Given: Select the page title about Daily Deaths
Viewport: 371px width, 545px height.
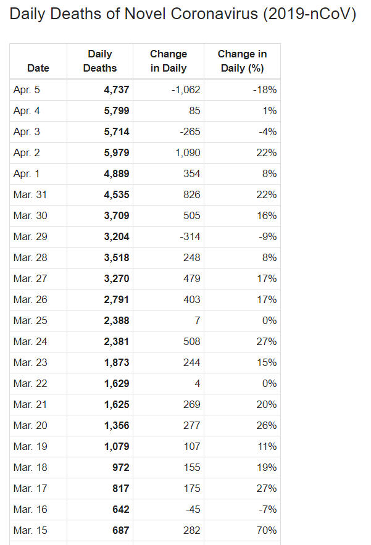Looking at the screenshot, I should tap(183, 15).
